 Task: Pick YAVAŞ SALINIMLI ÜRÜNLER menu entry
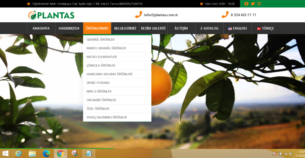click(x=107, y=117)
